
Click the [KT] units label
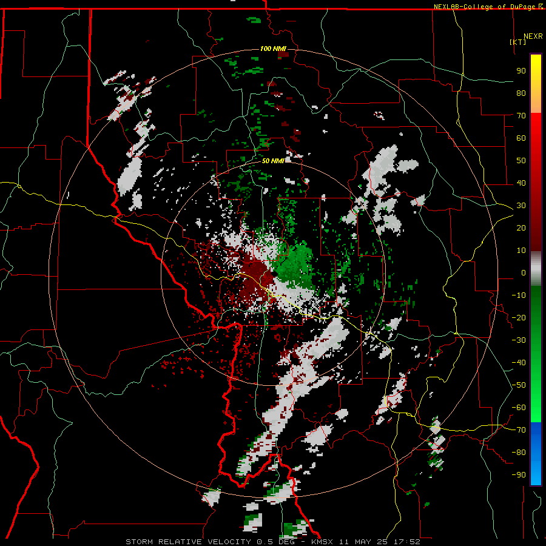pos(518,42)
